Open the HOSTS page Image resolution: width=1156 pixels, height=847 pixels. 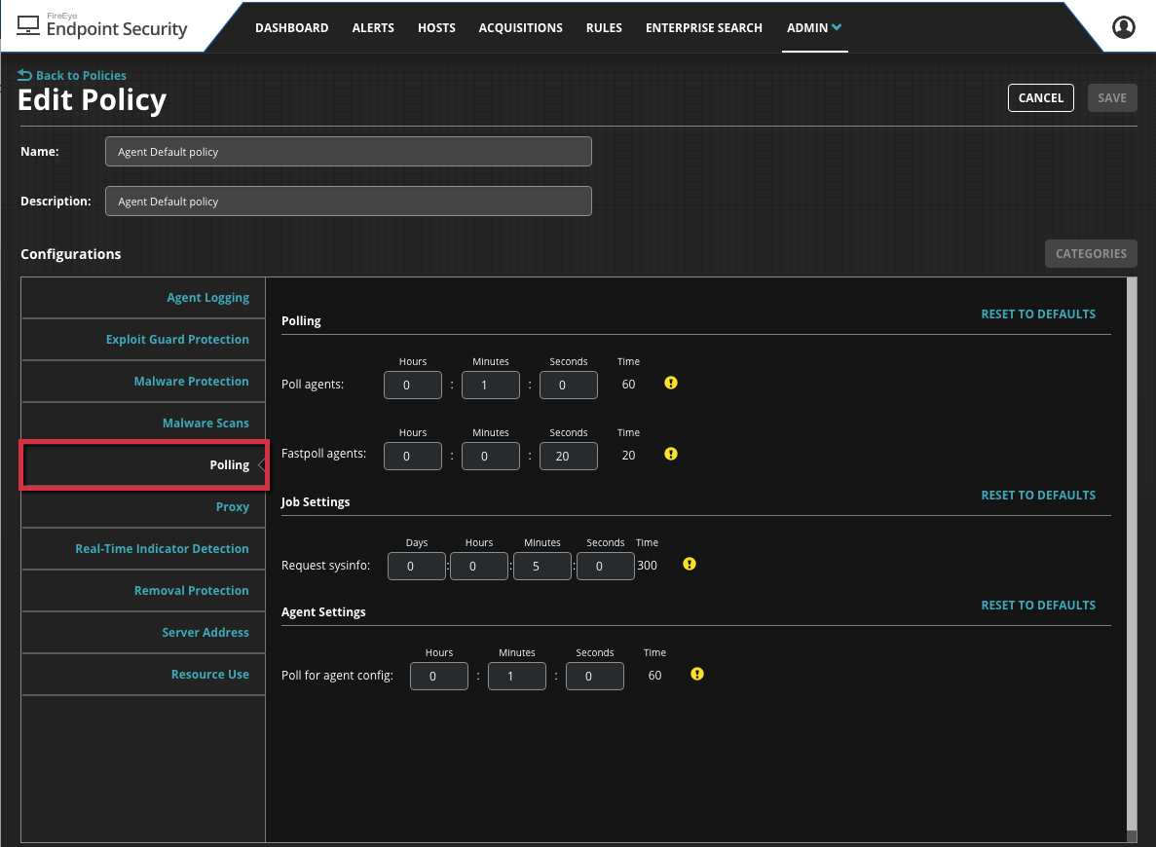pyautogui.click(x=436, y=28)
